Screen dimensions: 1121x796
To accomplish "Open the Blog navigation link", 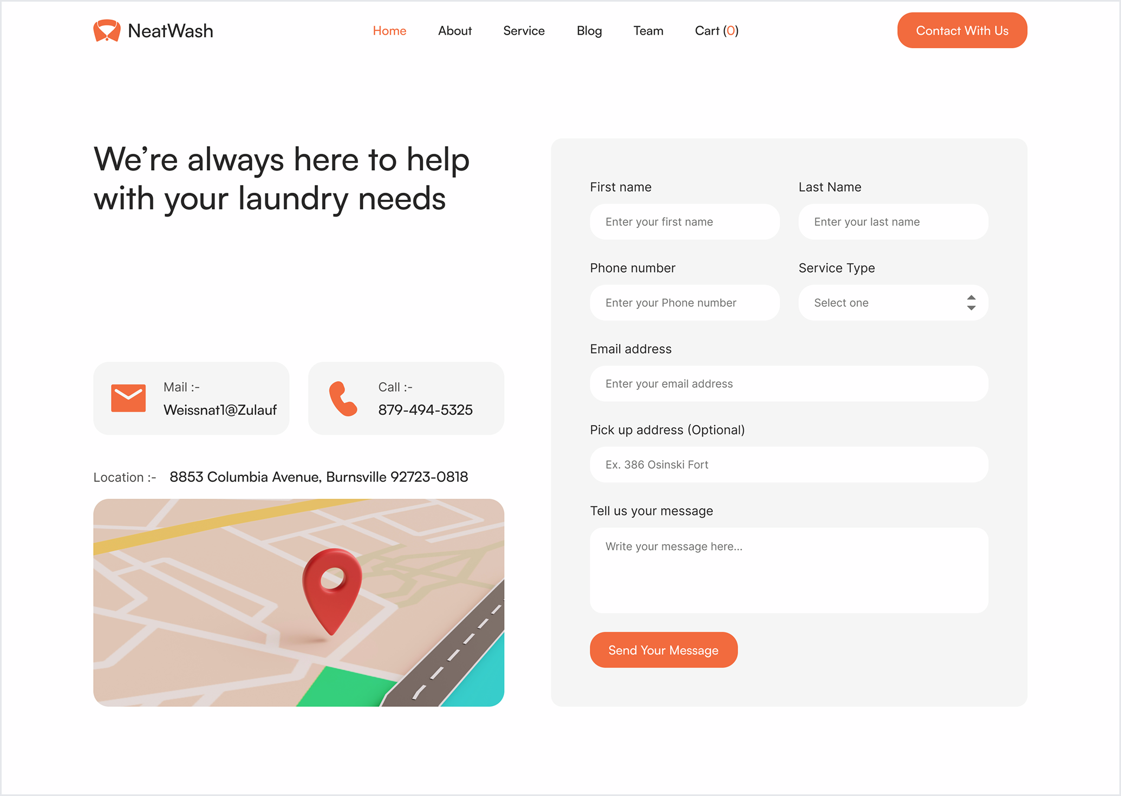I will (589, 31).
